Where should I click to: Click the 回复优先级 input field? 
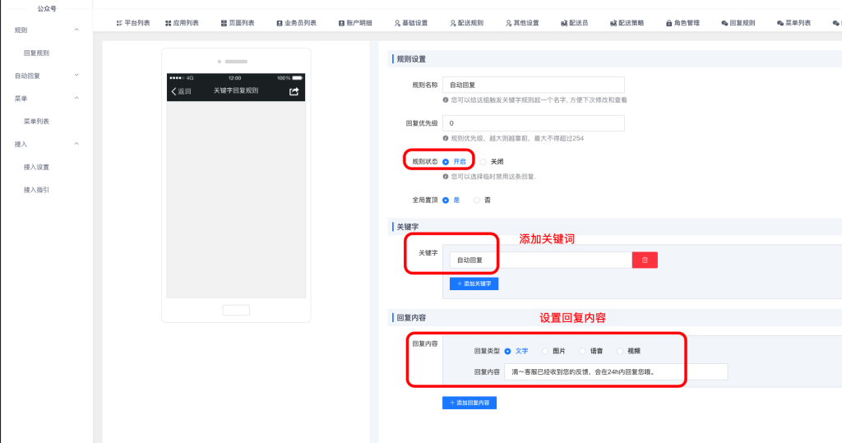click(x=533, y=123)
